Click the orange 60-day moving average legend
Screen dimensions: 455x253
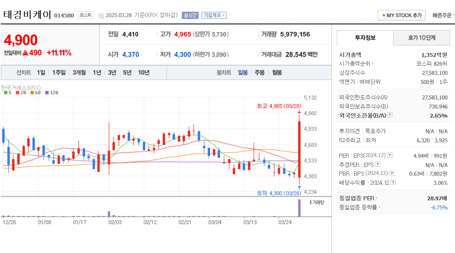(x=35, y=93)
